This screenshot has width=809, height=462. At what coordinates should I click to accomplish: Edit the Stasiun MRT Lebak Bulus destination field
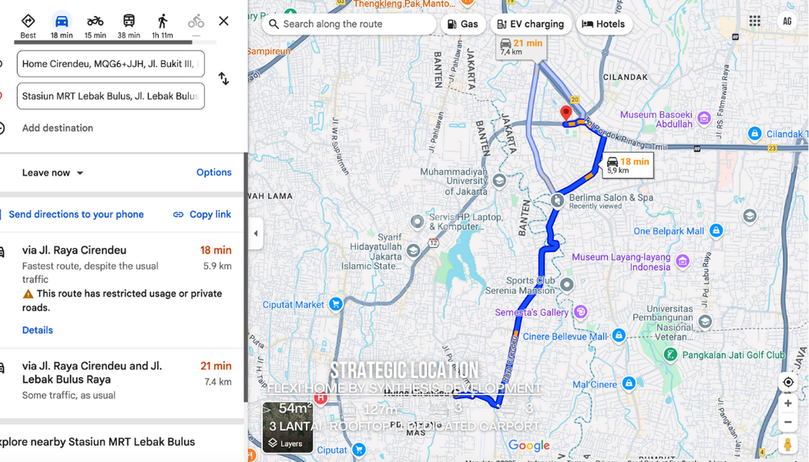pos(111,96)
